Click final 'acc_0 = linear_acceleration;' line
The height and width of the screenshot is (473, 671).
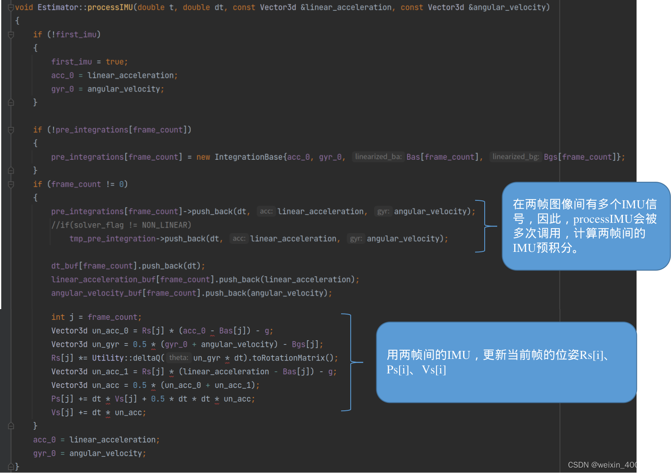(x=96, y=440)
